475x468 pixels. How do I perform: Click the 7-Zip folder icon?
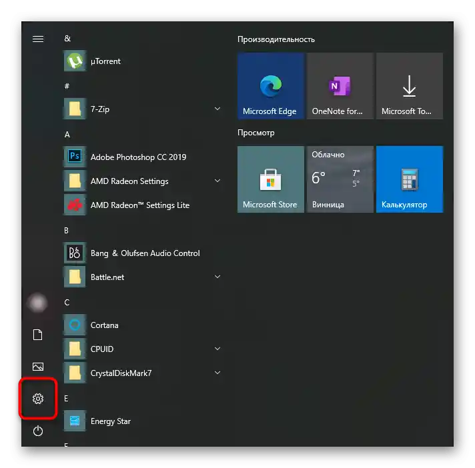[x=75, y=109]
